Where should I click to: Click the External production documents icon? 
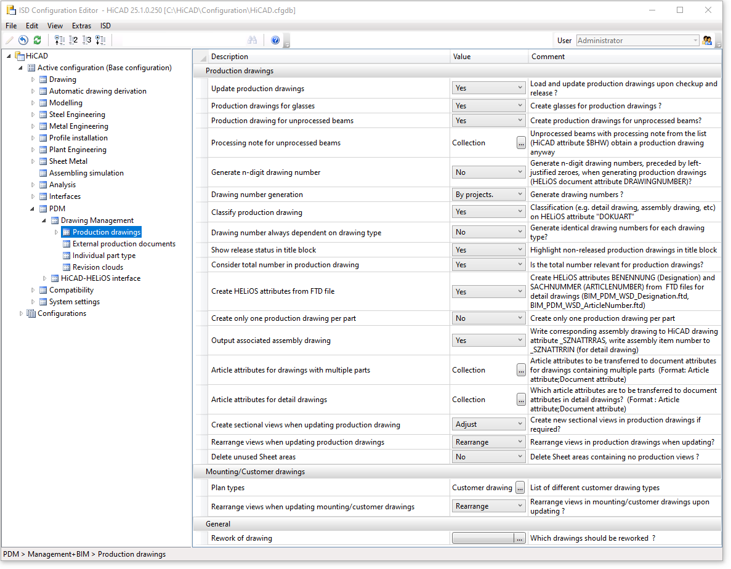coord(66,244)
